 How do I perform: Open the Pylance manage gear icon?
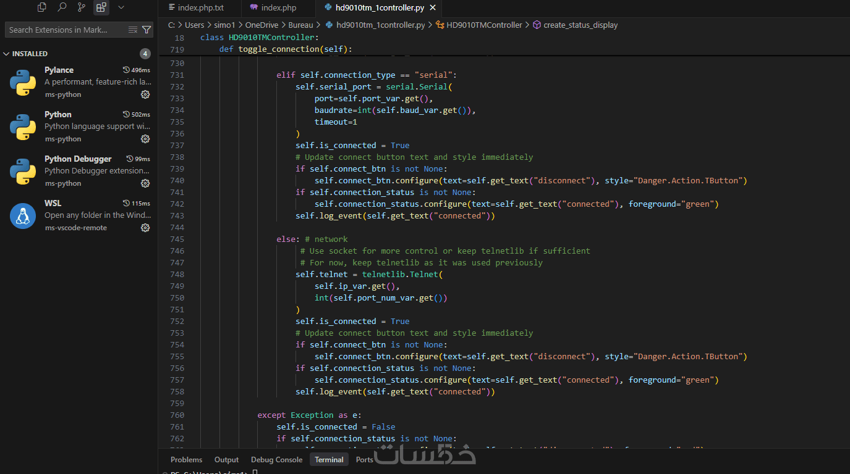click(145, 94)
